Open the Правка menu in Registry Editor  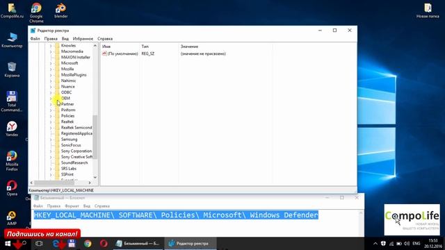tap(51, 39)
